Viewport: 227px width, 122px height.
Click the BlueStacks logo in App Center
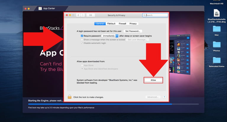pos(51,28)
